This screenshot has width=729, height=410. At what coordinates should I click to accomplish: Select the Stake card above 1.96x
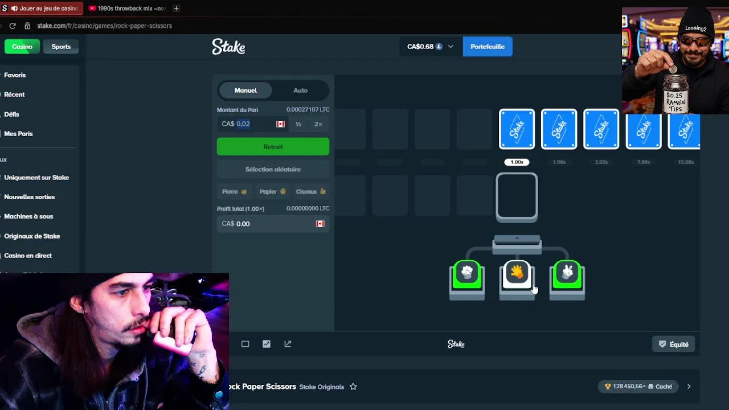coord(559,129)
